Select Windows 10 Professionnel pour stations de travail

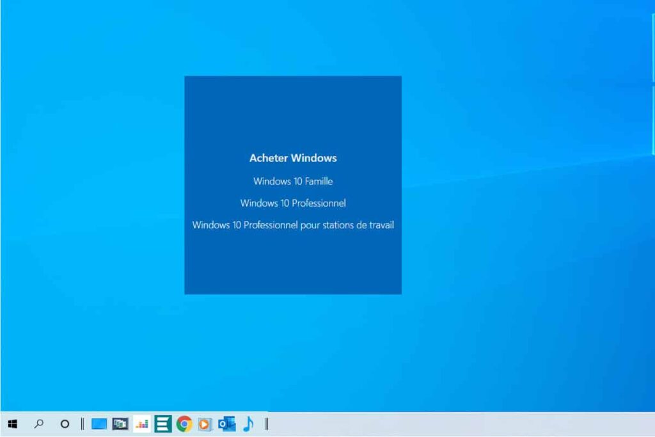coord(294,225)
